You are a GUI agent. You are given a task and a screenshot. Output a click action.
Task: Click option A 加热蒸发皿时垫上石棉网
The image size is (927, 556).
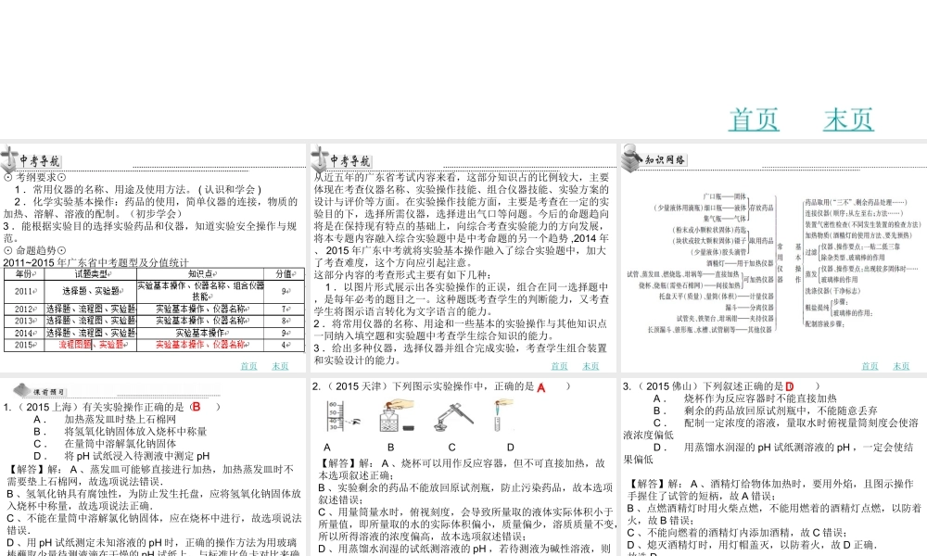pyautogui.click(x=105, y=420)
